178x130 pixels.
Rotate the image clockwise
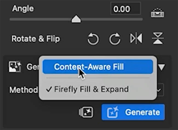tap(115, 39)
